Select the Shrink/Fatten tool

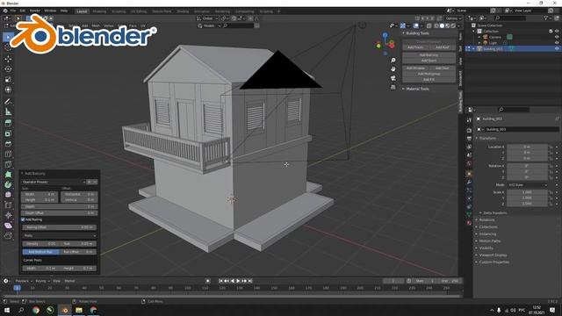click(x=8, y=215)
